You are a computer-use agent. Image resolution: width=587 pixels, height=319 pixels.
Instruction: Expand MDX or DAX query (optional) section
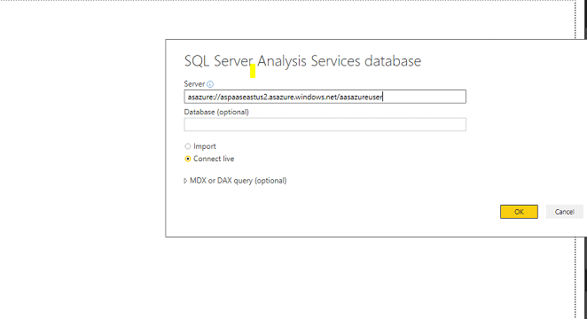click(x=185, y=181)
